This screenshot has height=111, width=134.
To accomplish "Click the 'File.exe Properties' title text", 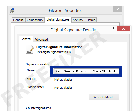I will click(x=65, y=11).
